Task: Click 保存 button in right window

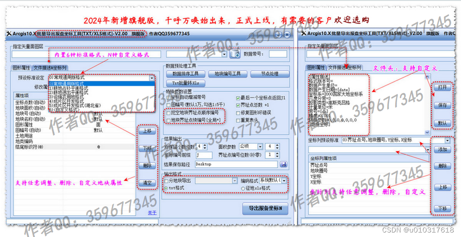Action: point(442,105)
